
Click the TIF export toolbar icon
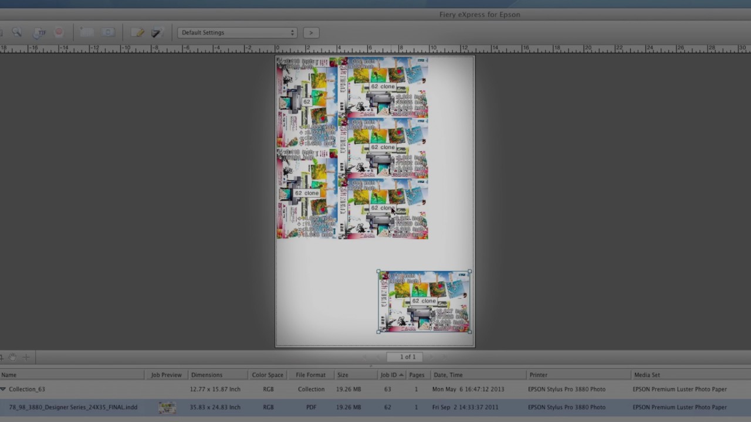40,33
